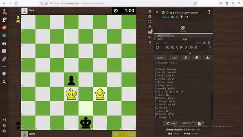The image size is (243, 137).
Task: Close the highlighted move line with small x
Action: [173, 36]
